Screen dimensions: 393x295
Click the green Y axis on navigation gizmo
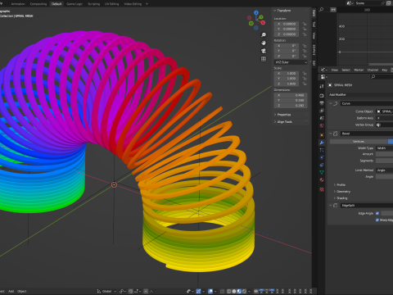tap(261, 17)
